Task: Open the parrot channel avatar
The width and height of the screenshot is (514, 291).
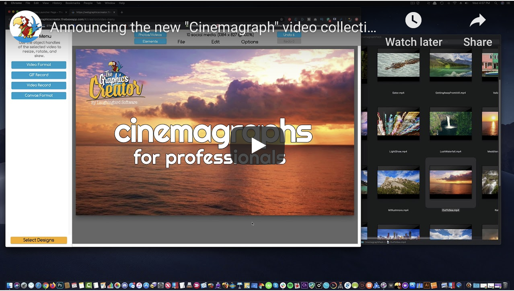Action: click(25, 27)
